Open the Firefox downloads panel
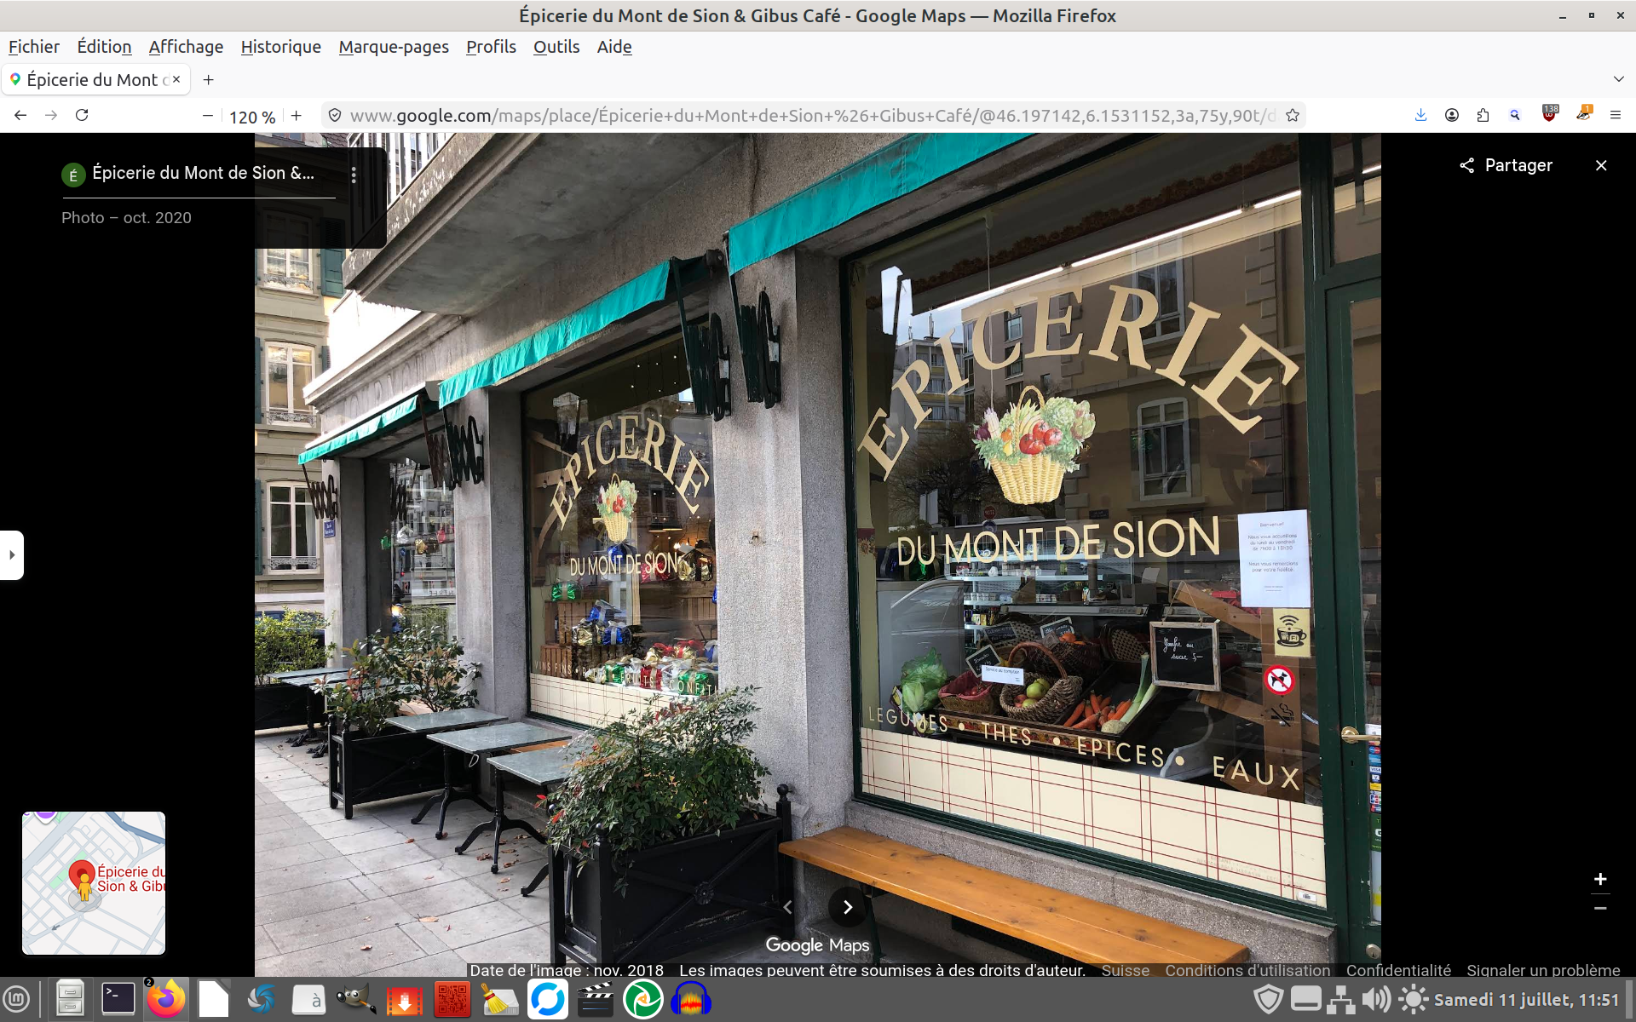Image resolution: width=1636 pixels, height=1022 pixels. point(1420,115)
